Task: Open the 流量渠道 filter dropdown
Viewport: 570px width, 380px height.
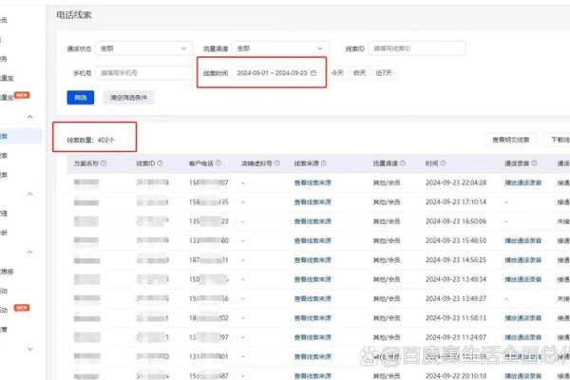Action: click(x=280, y=48)
